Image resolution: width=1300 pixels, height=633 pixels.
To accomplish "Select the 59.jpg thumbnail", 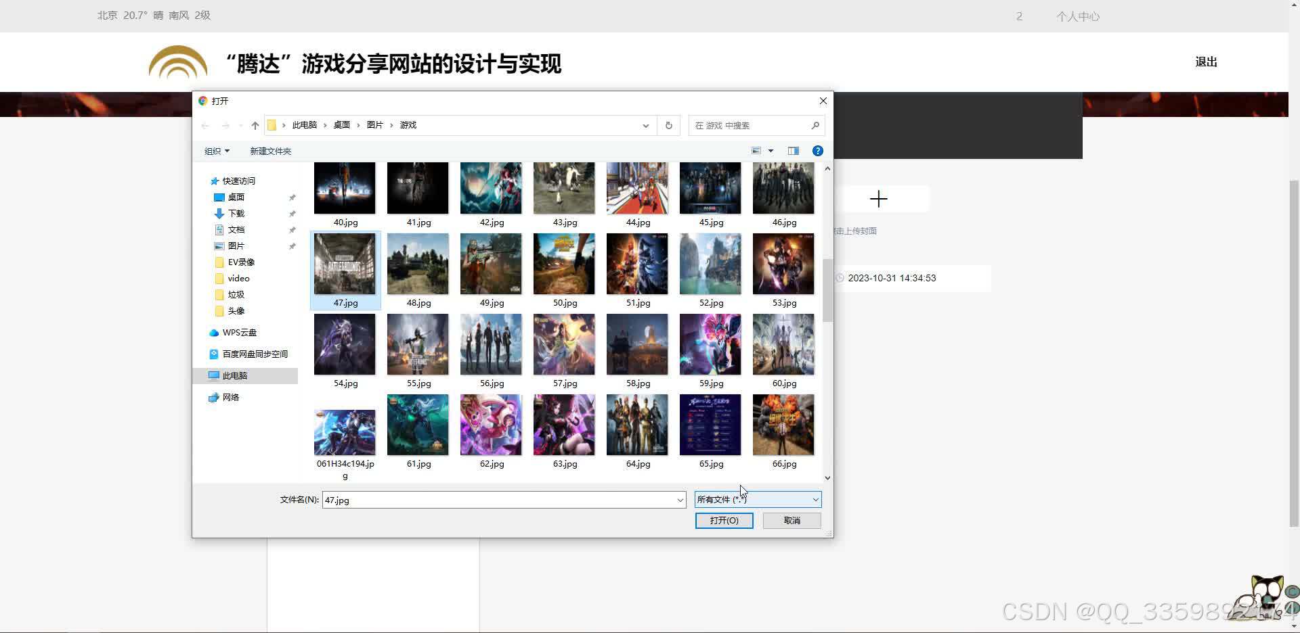I will pos(710,344).
